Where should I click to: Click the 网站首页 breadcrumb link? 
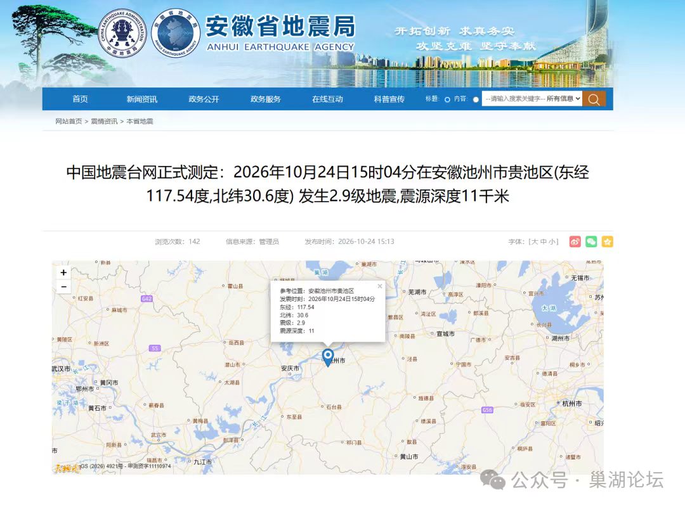pos(68,122)
